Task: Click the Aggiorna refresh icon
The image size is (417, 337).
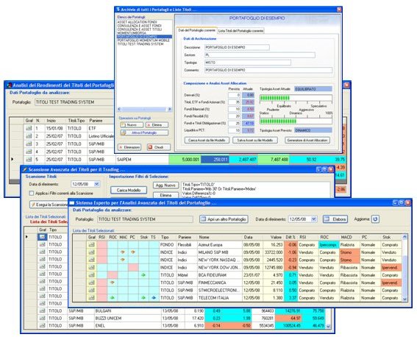Action: (375, 219)
